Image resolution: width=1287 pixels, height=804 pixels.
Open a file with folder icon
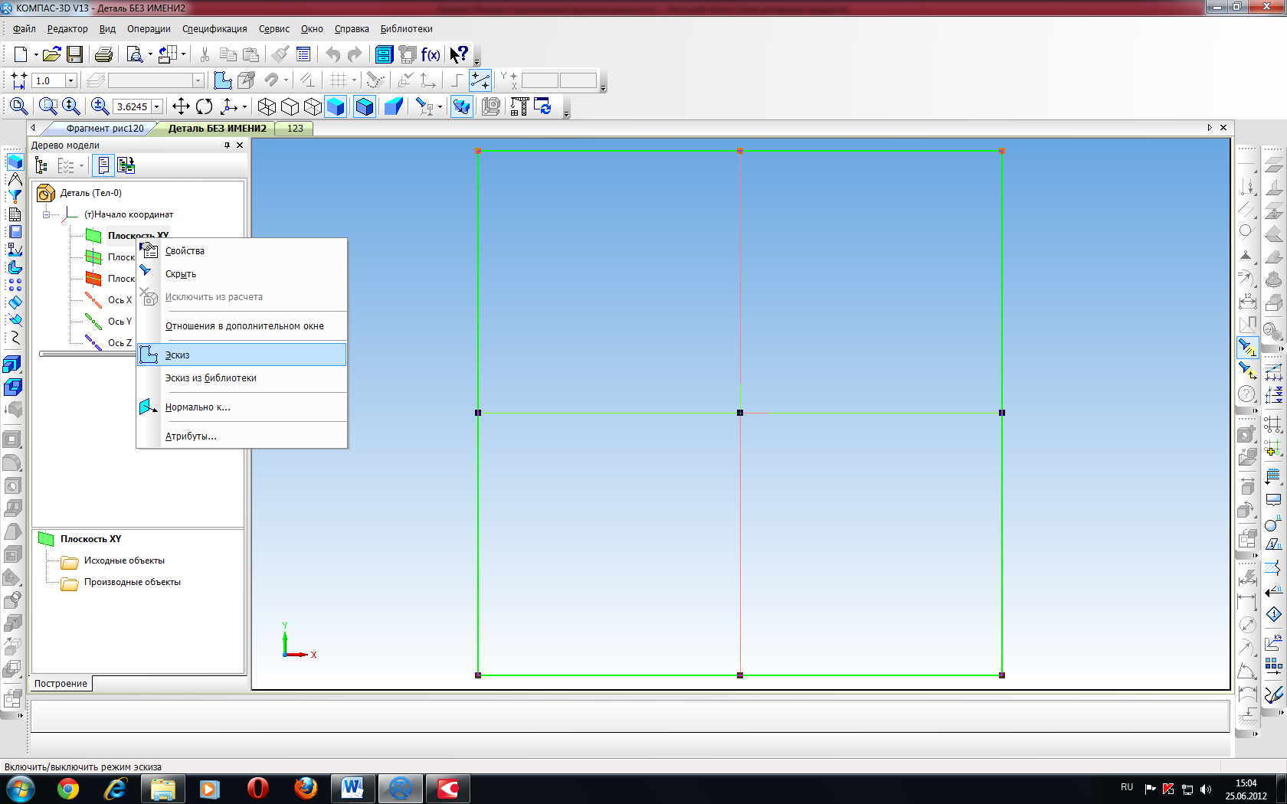point(51,54)
